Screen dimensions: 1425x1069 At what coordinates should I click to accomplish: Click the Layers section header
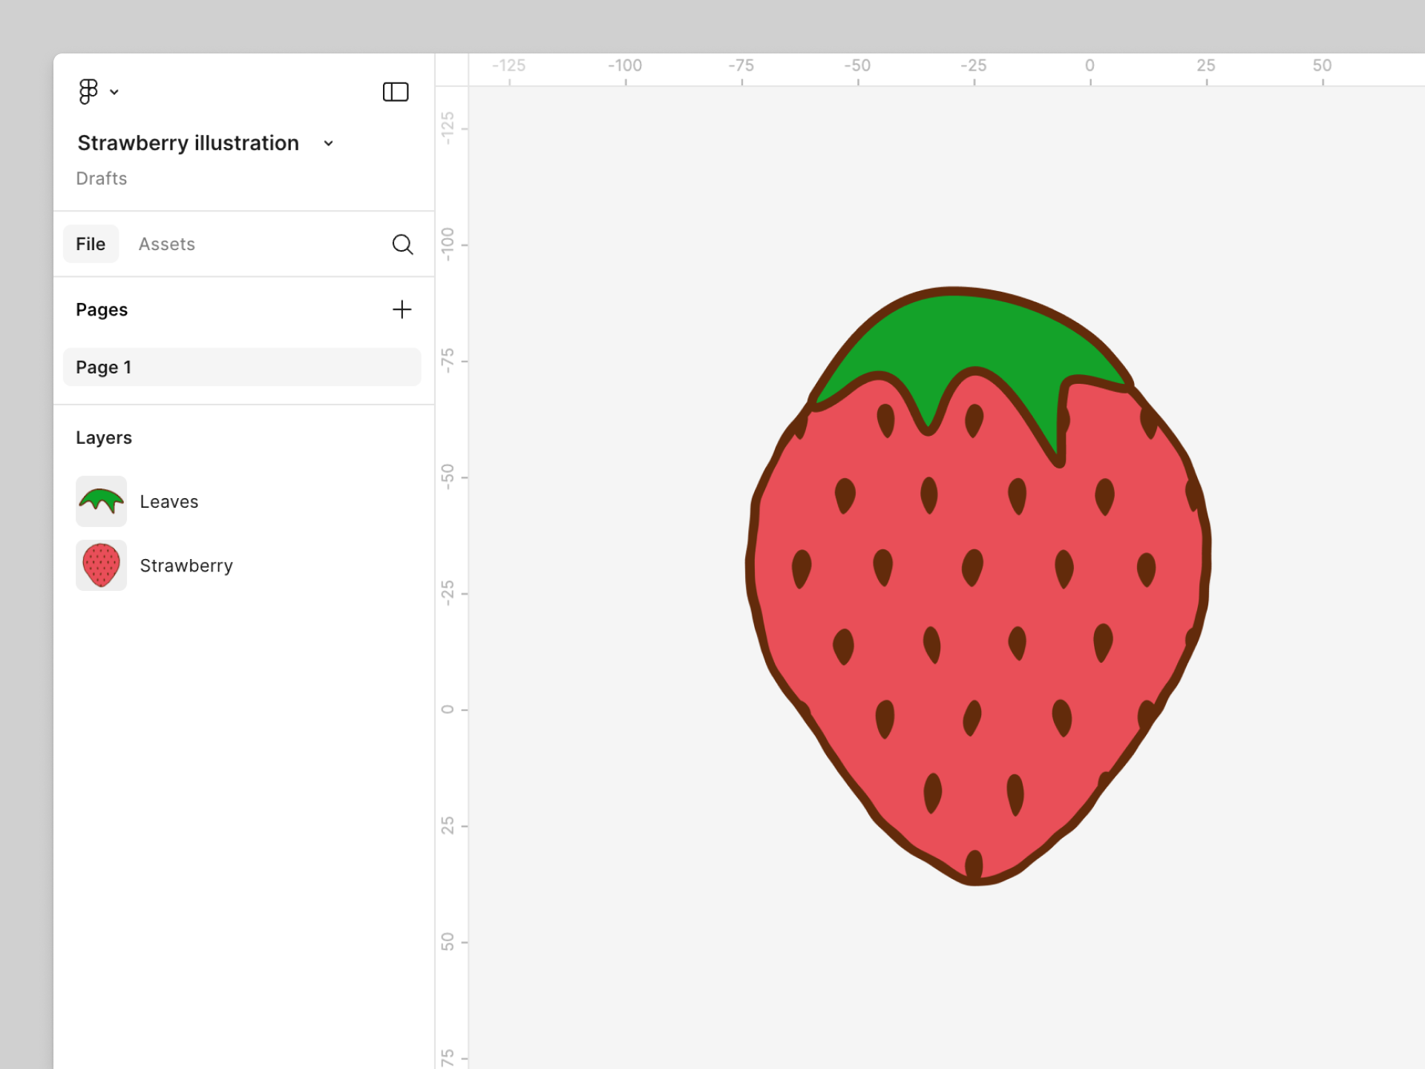point(104,437)
